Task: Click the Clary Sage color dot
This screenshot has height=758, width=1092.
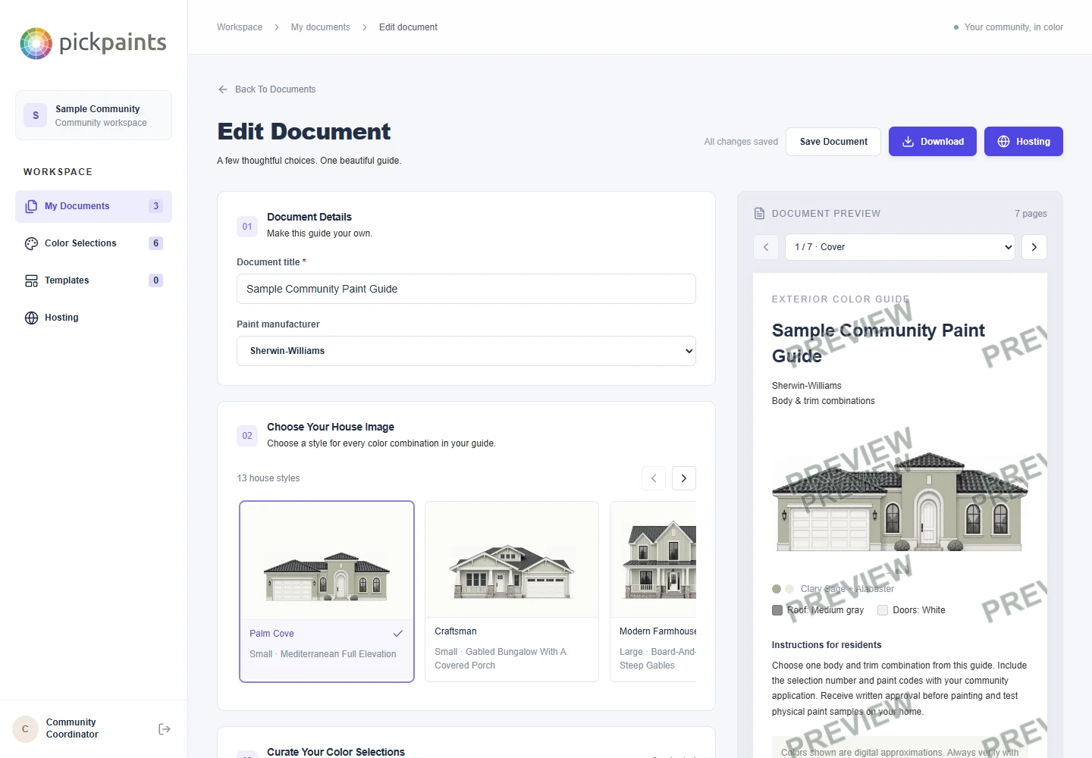Action: click(777, 589)
